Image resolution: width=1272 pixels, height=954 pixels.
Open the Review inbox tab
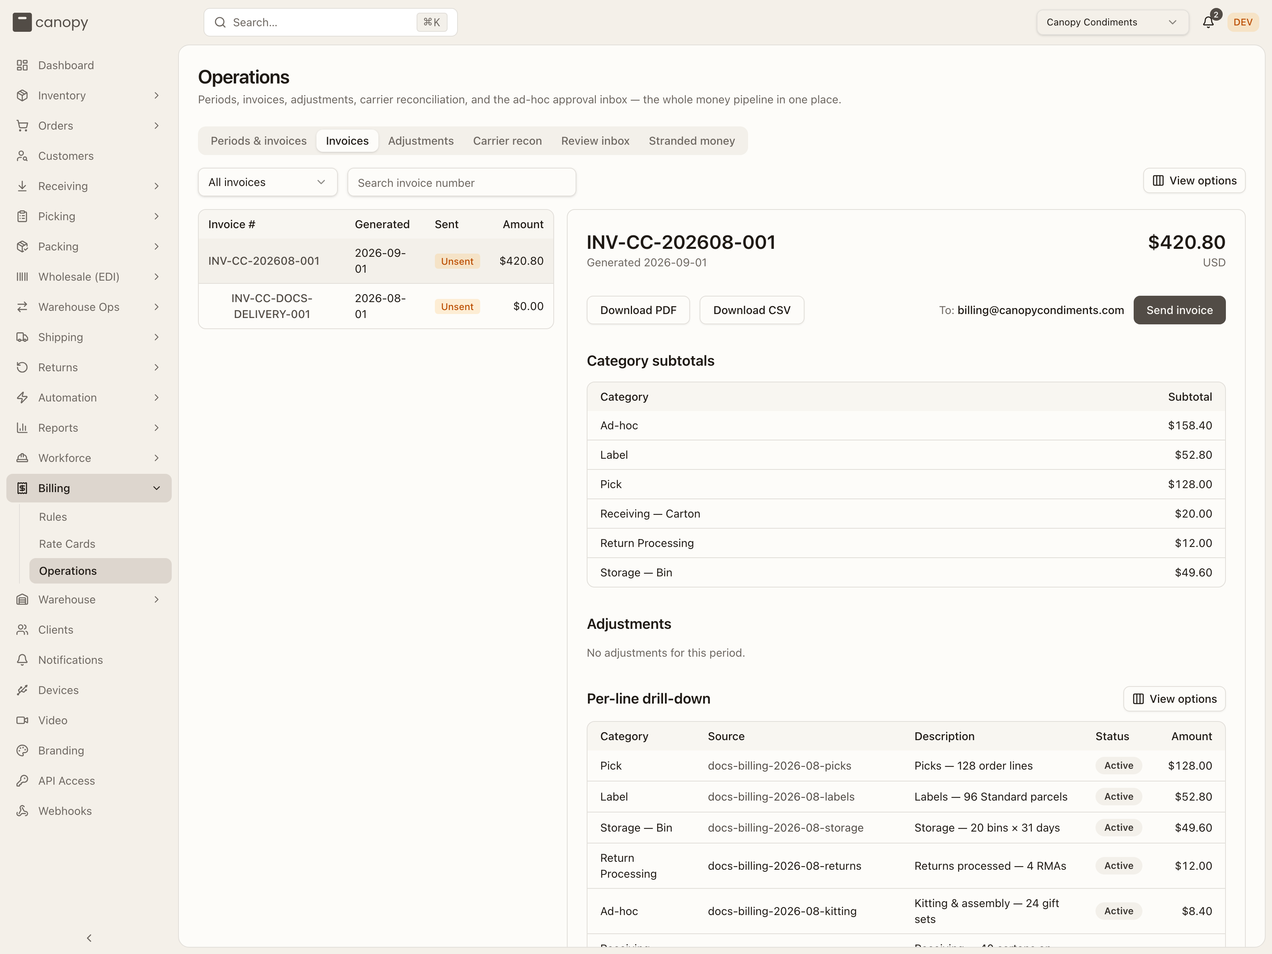click(595, 141)
